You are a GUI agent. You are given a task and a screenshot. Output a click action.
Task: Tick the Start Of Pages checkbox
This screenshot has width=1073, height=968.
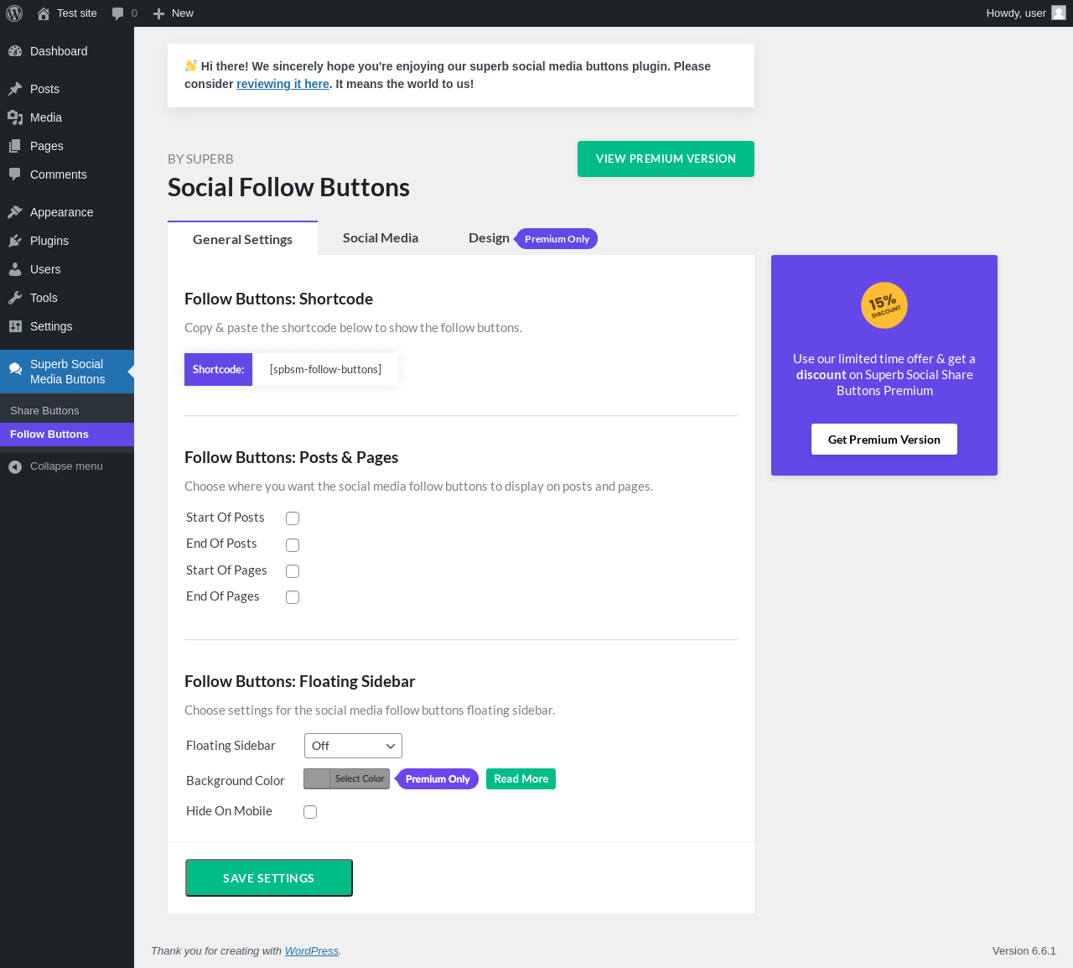[293, 571]
